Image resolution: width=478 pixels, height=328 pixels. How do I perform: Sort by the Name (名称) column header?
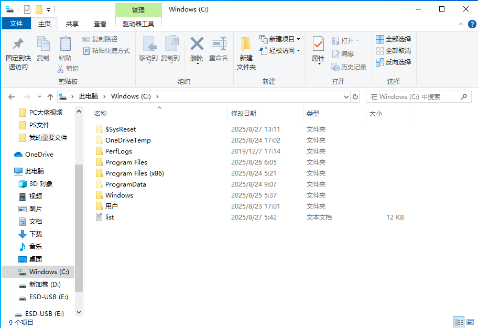[x=101, y=113]
